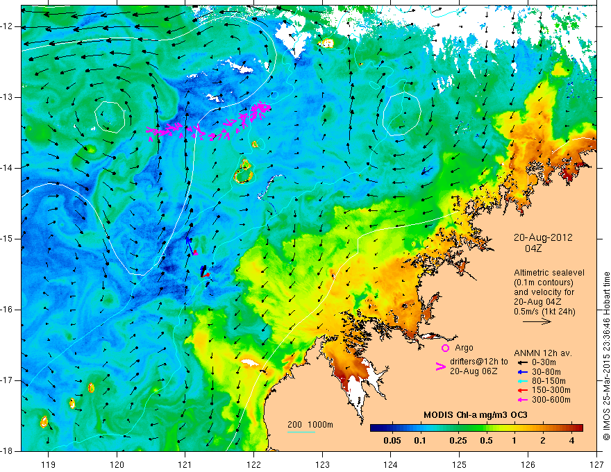Click the longitude axis label '127'
Image resolution: width=611 pixels, height=472 pixels.
[596, 464]
